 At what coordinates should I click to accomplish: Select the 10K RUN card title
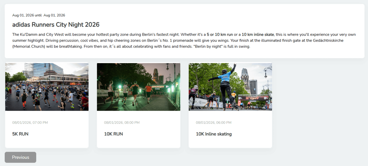113,134
